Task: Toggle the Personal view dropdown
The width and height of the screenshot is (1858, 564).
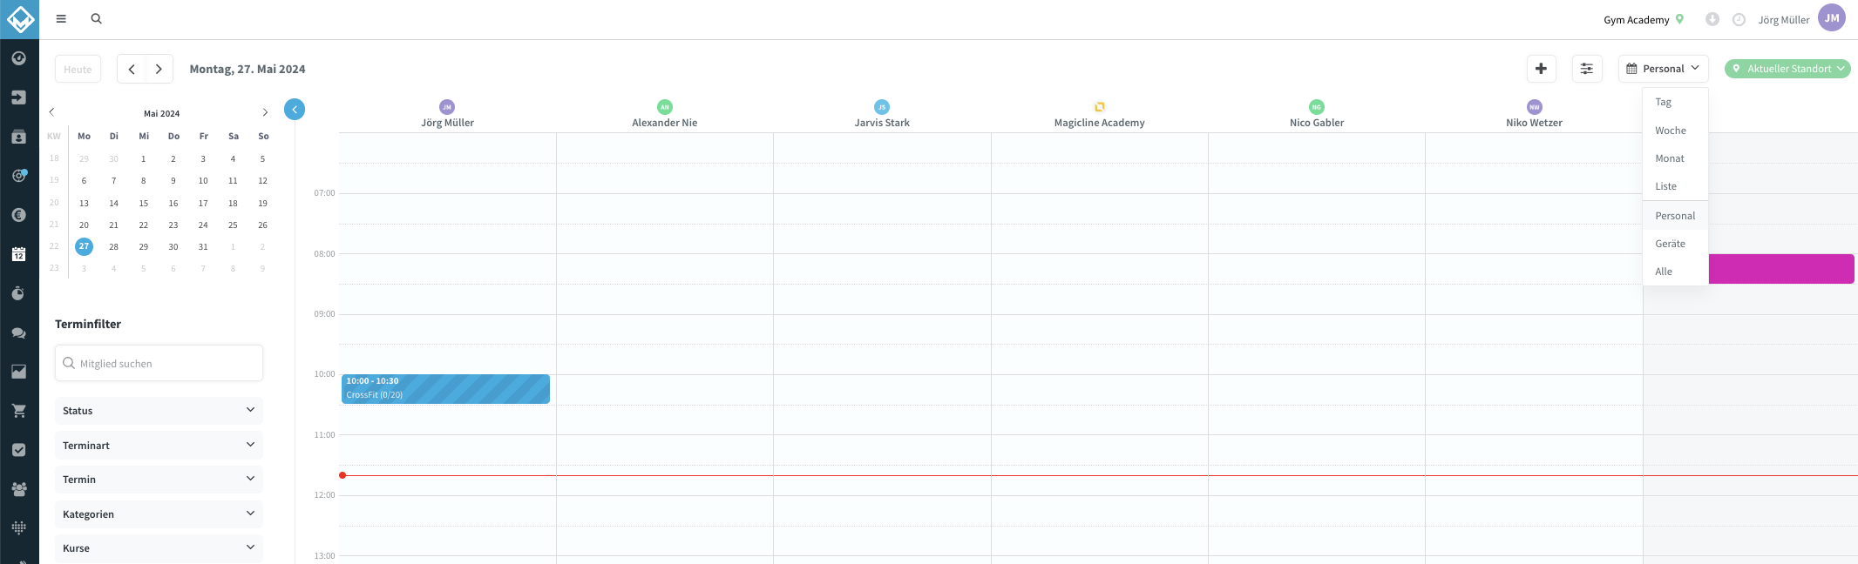Action: coord(1663,69)
